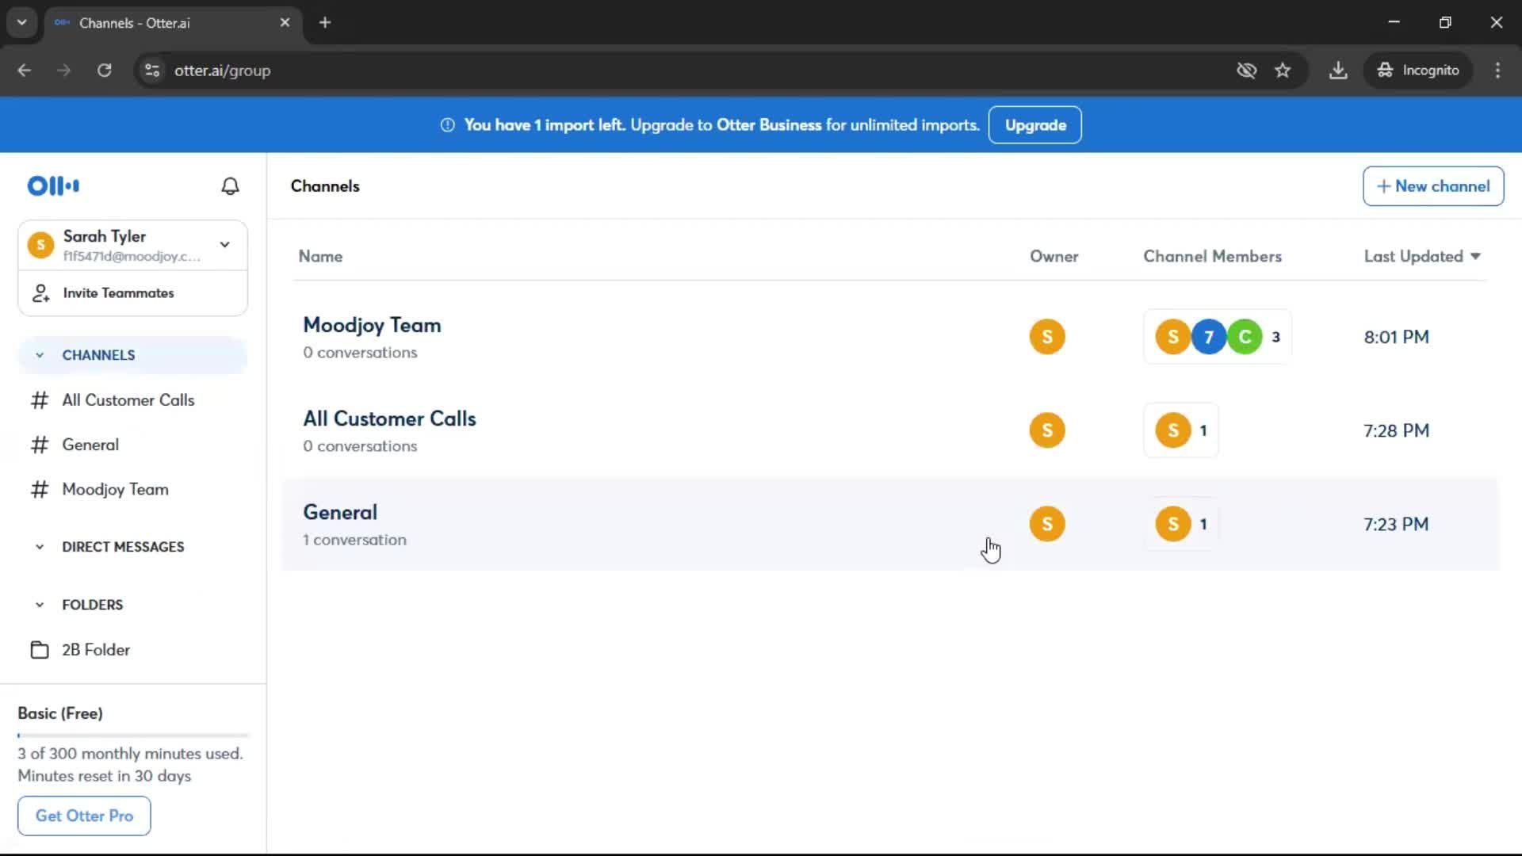Click hash icon beside Moodjoy Team in sidebar
Image resolution: width=1522 pixels, height=856 pixels.
[x=40, y=490]
